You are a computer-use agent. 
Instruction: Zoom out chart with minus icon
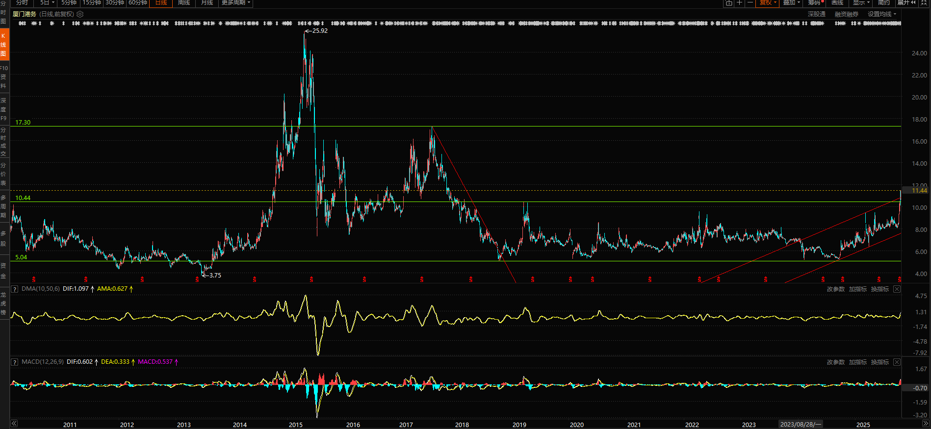coord(750,3)
